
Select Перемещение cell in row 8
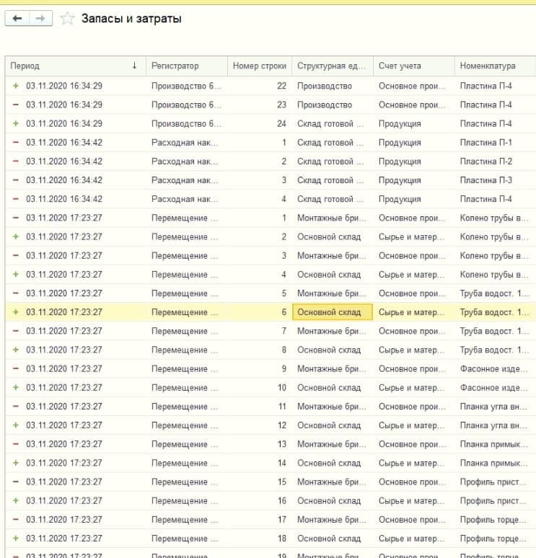[187, 350]
